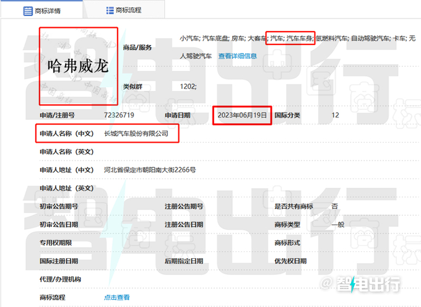
Task: Select the shared trademark value 否
Action: click(334, 206)
